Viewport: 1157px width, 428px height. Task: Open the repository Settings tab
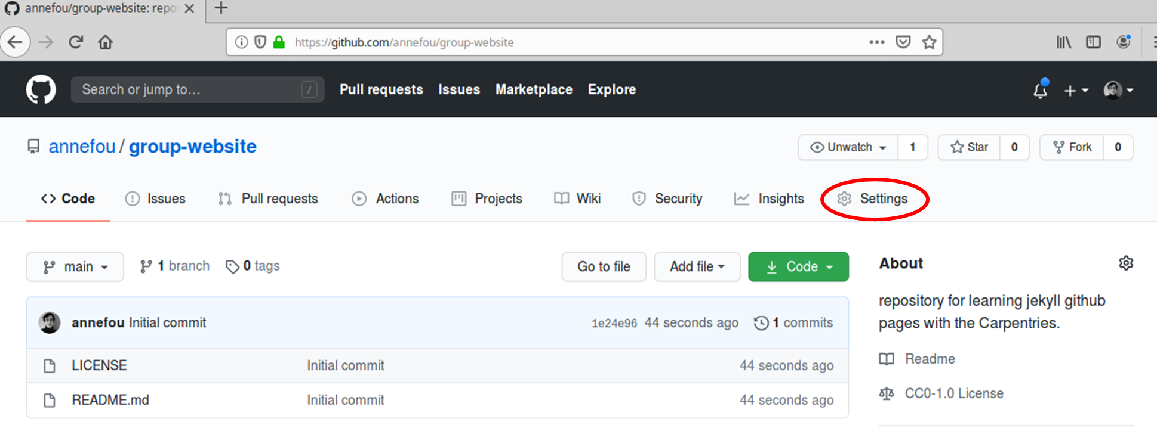click(x=872, y=199)
